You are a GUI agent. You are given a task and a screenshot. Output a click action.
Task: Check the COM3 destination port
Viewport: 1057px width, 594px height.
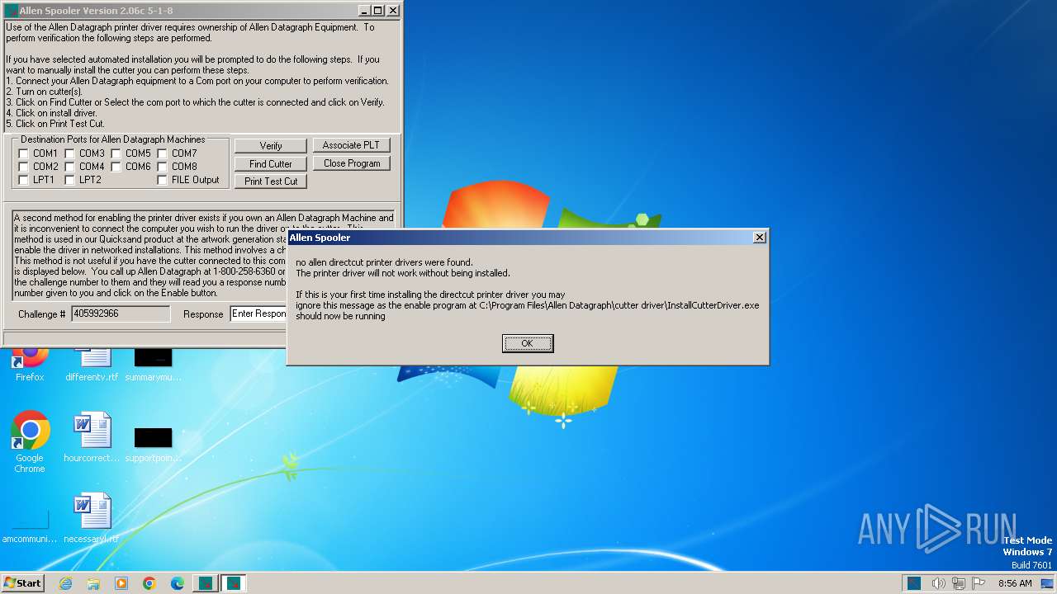[69, 153]
